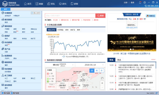This screenshot has width=159, height=95.
Task: Click the 用户反馈 icon in status bar
Action: tap(3, 93)
